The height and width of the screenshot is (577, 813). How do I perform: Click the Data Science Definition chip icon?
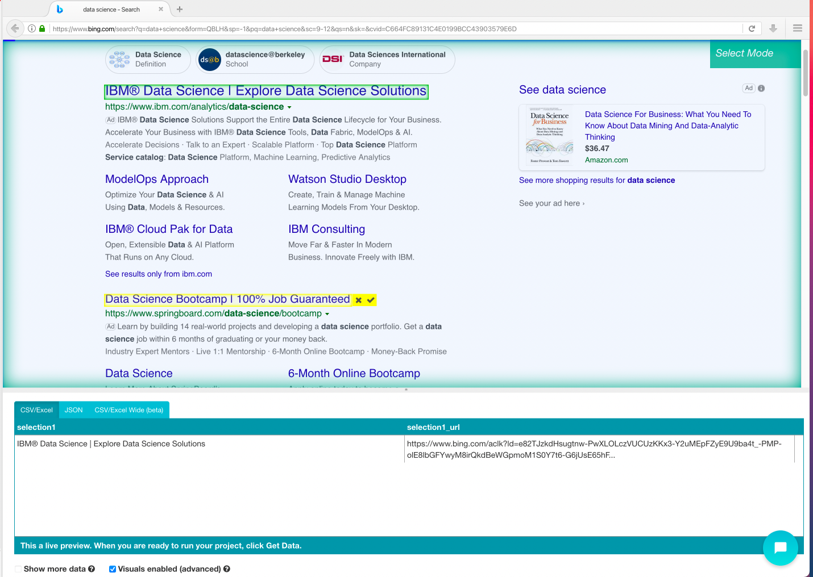(119, 60)
